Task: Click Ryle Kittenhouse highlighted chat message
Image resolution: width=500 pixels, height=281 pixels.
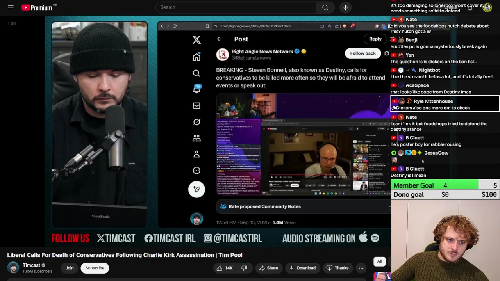Action: pos(445,104)
